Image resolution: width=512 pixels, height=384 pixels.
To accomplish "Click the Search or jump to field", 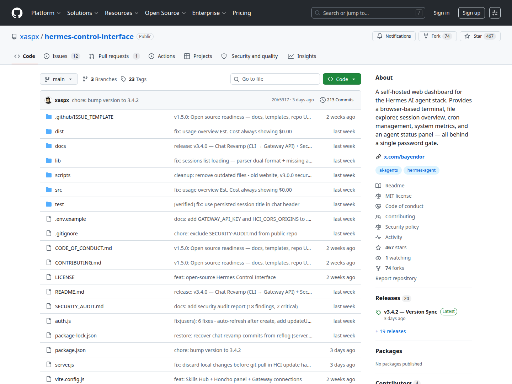I will (x=368, y=13).
